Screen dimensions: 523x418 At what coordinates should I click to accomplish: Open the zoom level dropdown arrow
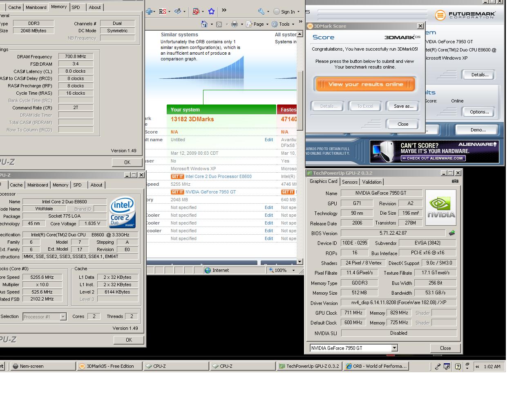pos(293,270)
